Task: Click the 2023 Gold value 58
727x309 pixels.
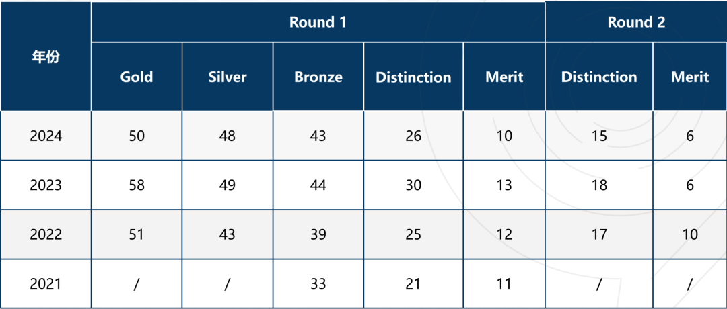Action: (x=136, y=185)
